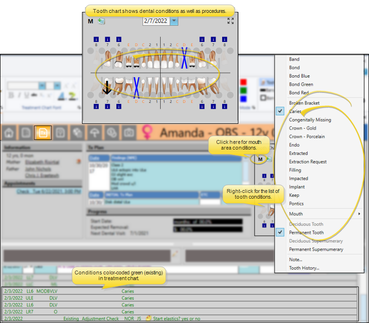The width and height of the screenshot is (369, 323).
Task: Click info icon above upper-right tooth 8
Action: click(225, 39)
